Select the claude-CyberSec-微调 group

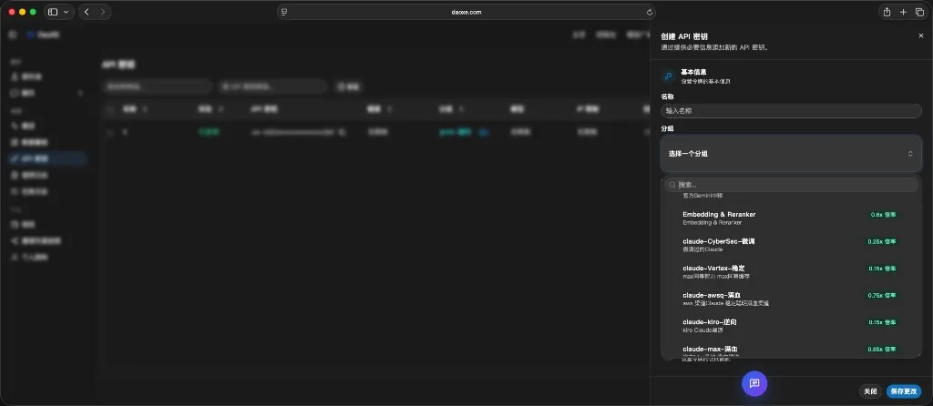[x=791, y=245]
